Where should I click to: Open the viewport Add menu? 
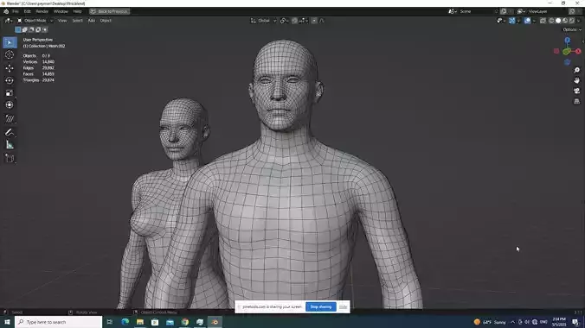point(92,21)
